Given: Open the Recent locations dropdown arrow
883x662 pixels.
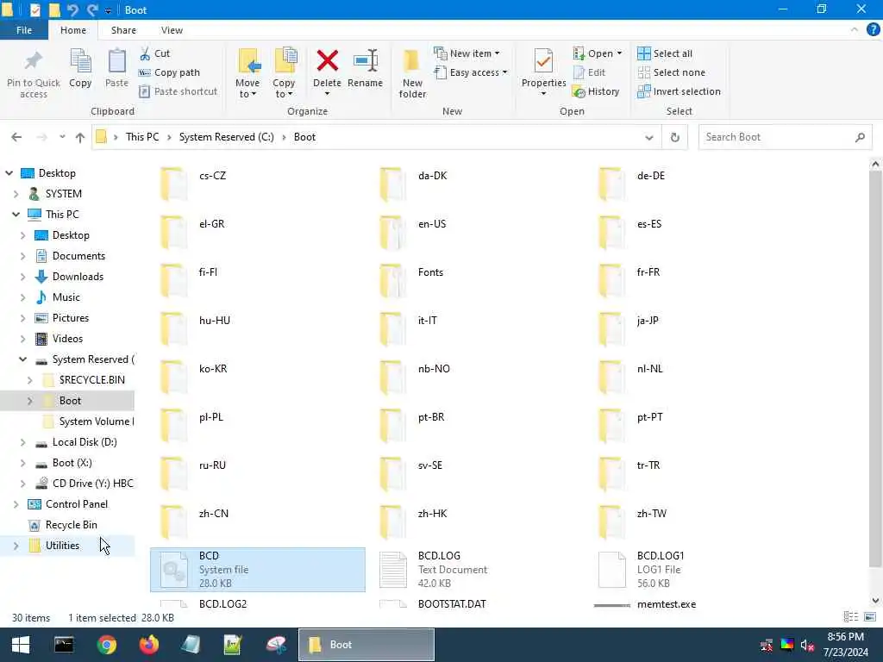Looking at the screenshot, I should tap(62, 137).
